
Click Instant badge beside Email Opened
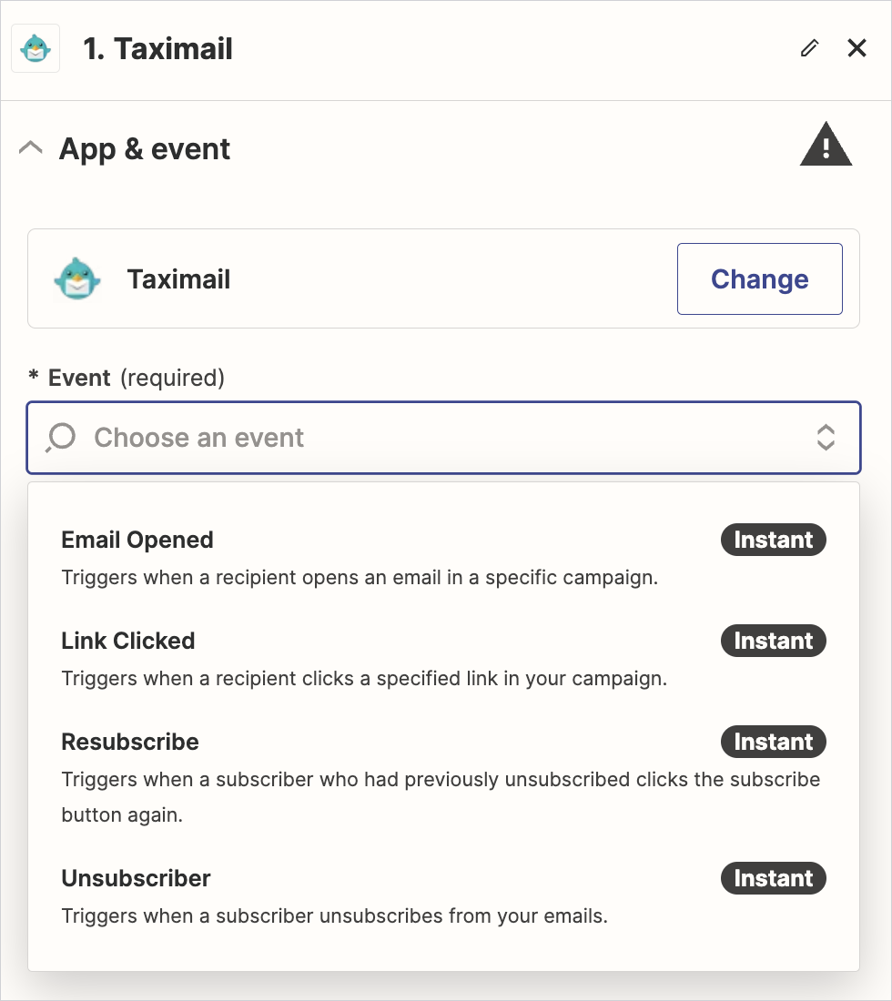[x=773, y=540]
